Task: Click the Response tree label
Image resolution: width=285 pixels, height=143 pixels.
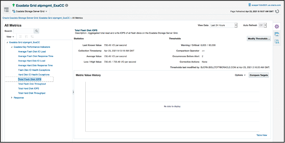Action: point(19,98)
